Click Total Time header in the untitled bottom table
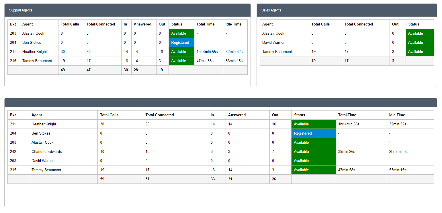The image size is (442, 213). 347,115
